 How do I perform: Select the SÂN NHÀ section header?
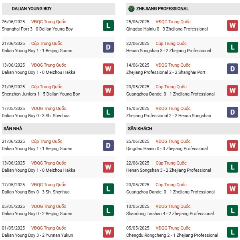click(x=58, y=129)
